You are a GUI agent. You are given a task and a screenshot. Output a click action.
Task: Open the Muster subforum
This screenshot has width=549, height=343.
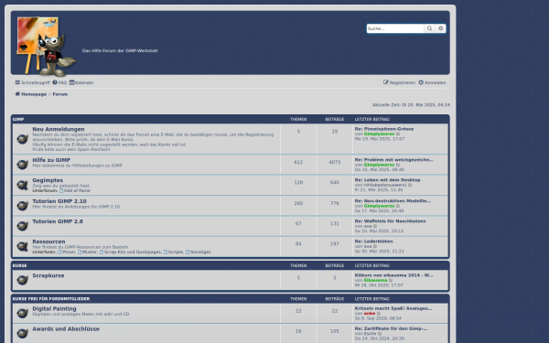[x=88, y=252]
